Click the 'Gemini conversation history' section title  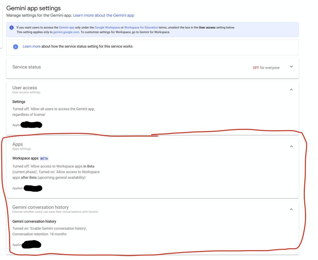pyautogui.click(x=40, y=207)
